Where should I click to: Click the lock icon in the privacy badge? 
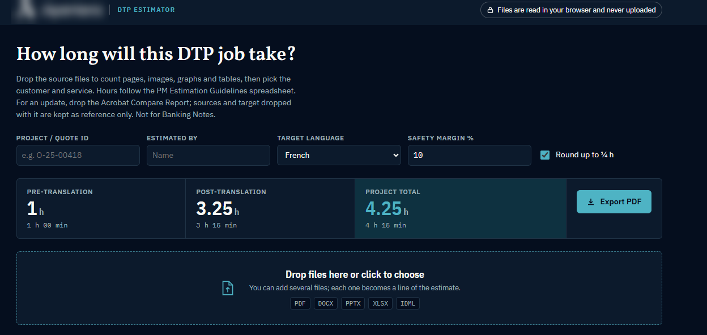[x=490, y=10]
